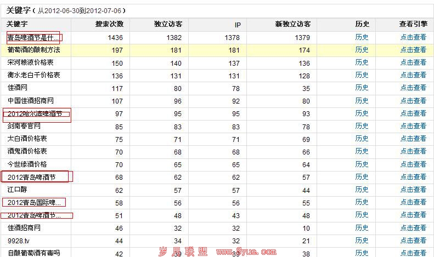Open 历史 link for 青岛啤酒节是什... keyword
Screen dimensions: 434x257
[362, 37]
